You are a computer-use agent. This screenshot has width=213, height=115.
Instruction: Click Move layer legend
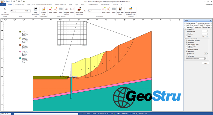(120, 11)
